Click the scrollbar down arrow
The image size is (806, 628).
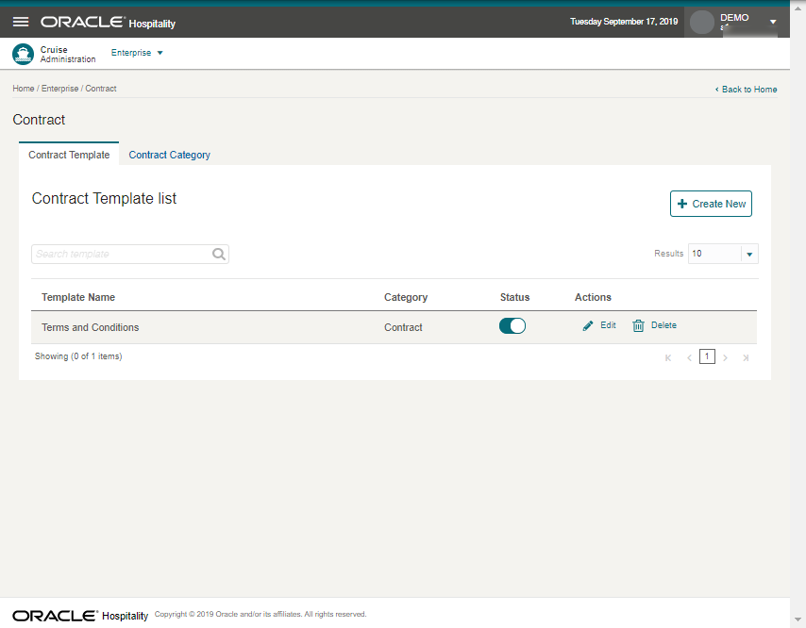point(798,620)
